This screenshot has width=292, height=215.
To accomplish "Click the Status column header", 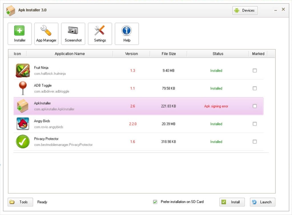I will [x=218, y=53].
